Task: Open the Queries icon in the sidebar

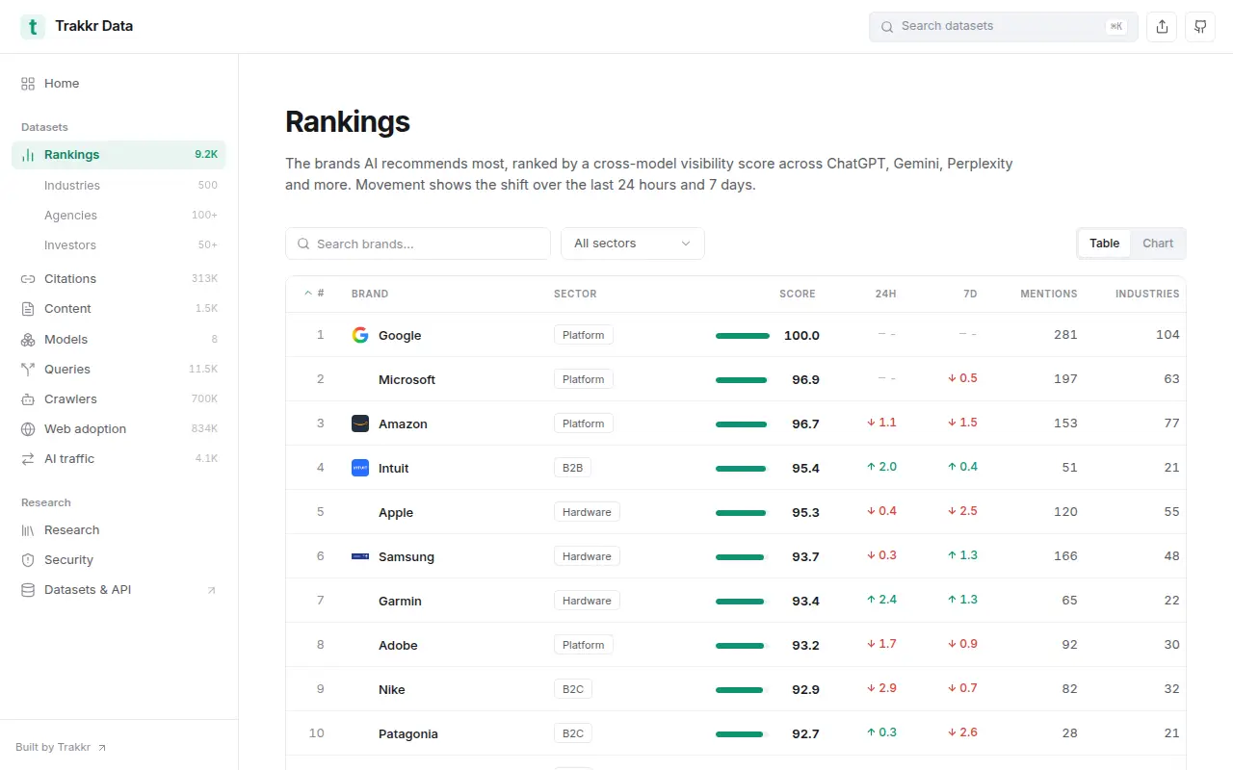Action: [28, 370]
